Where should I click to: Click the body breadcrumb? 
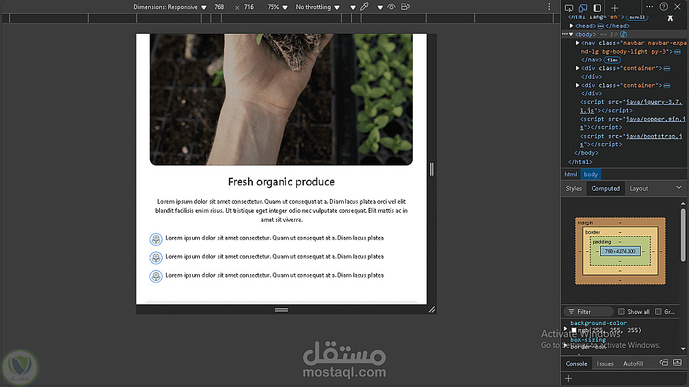(590, 174)
